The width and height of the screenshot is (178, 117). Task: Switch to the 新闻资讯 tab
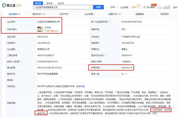(165, 14)
